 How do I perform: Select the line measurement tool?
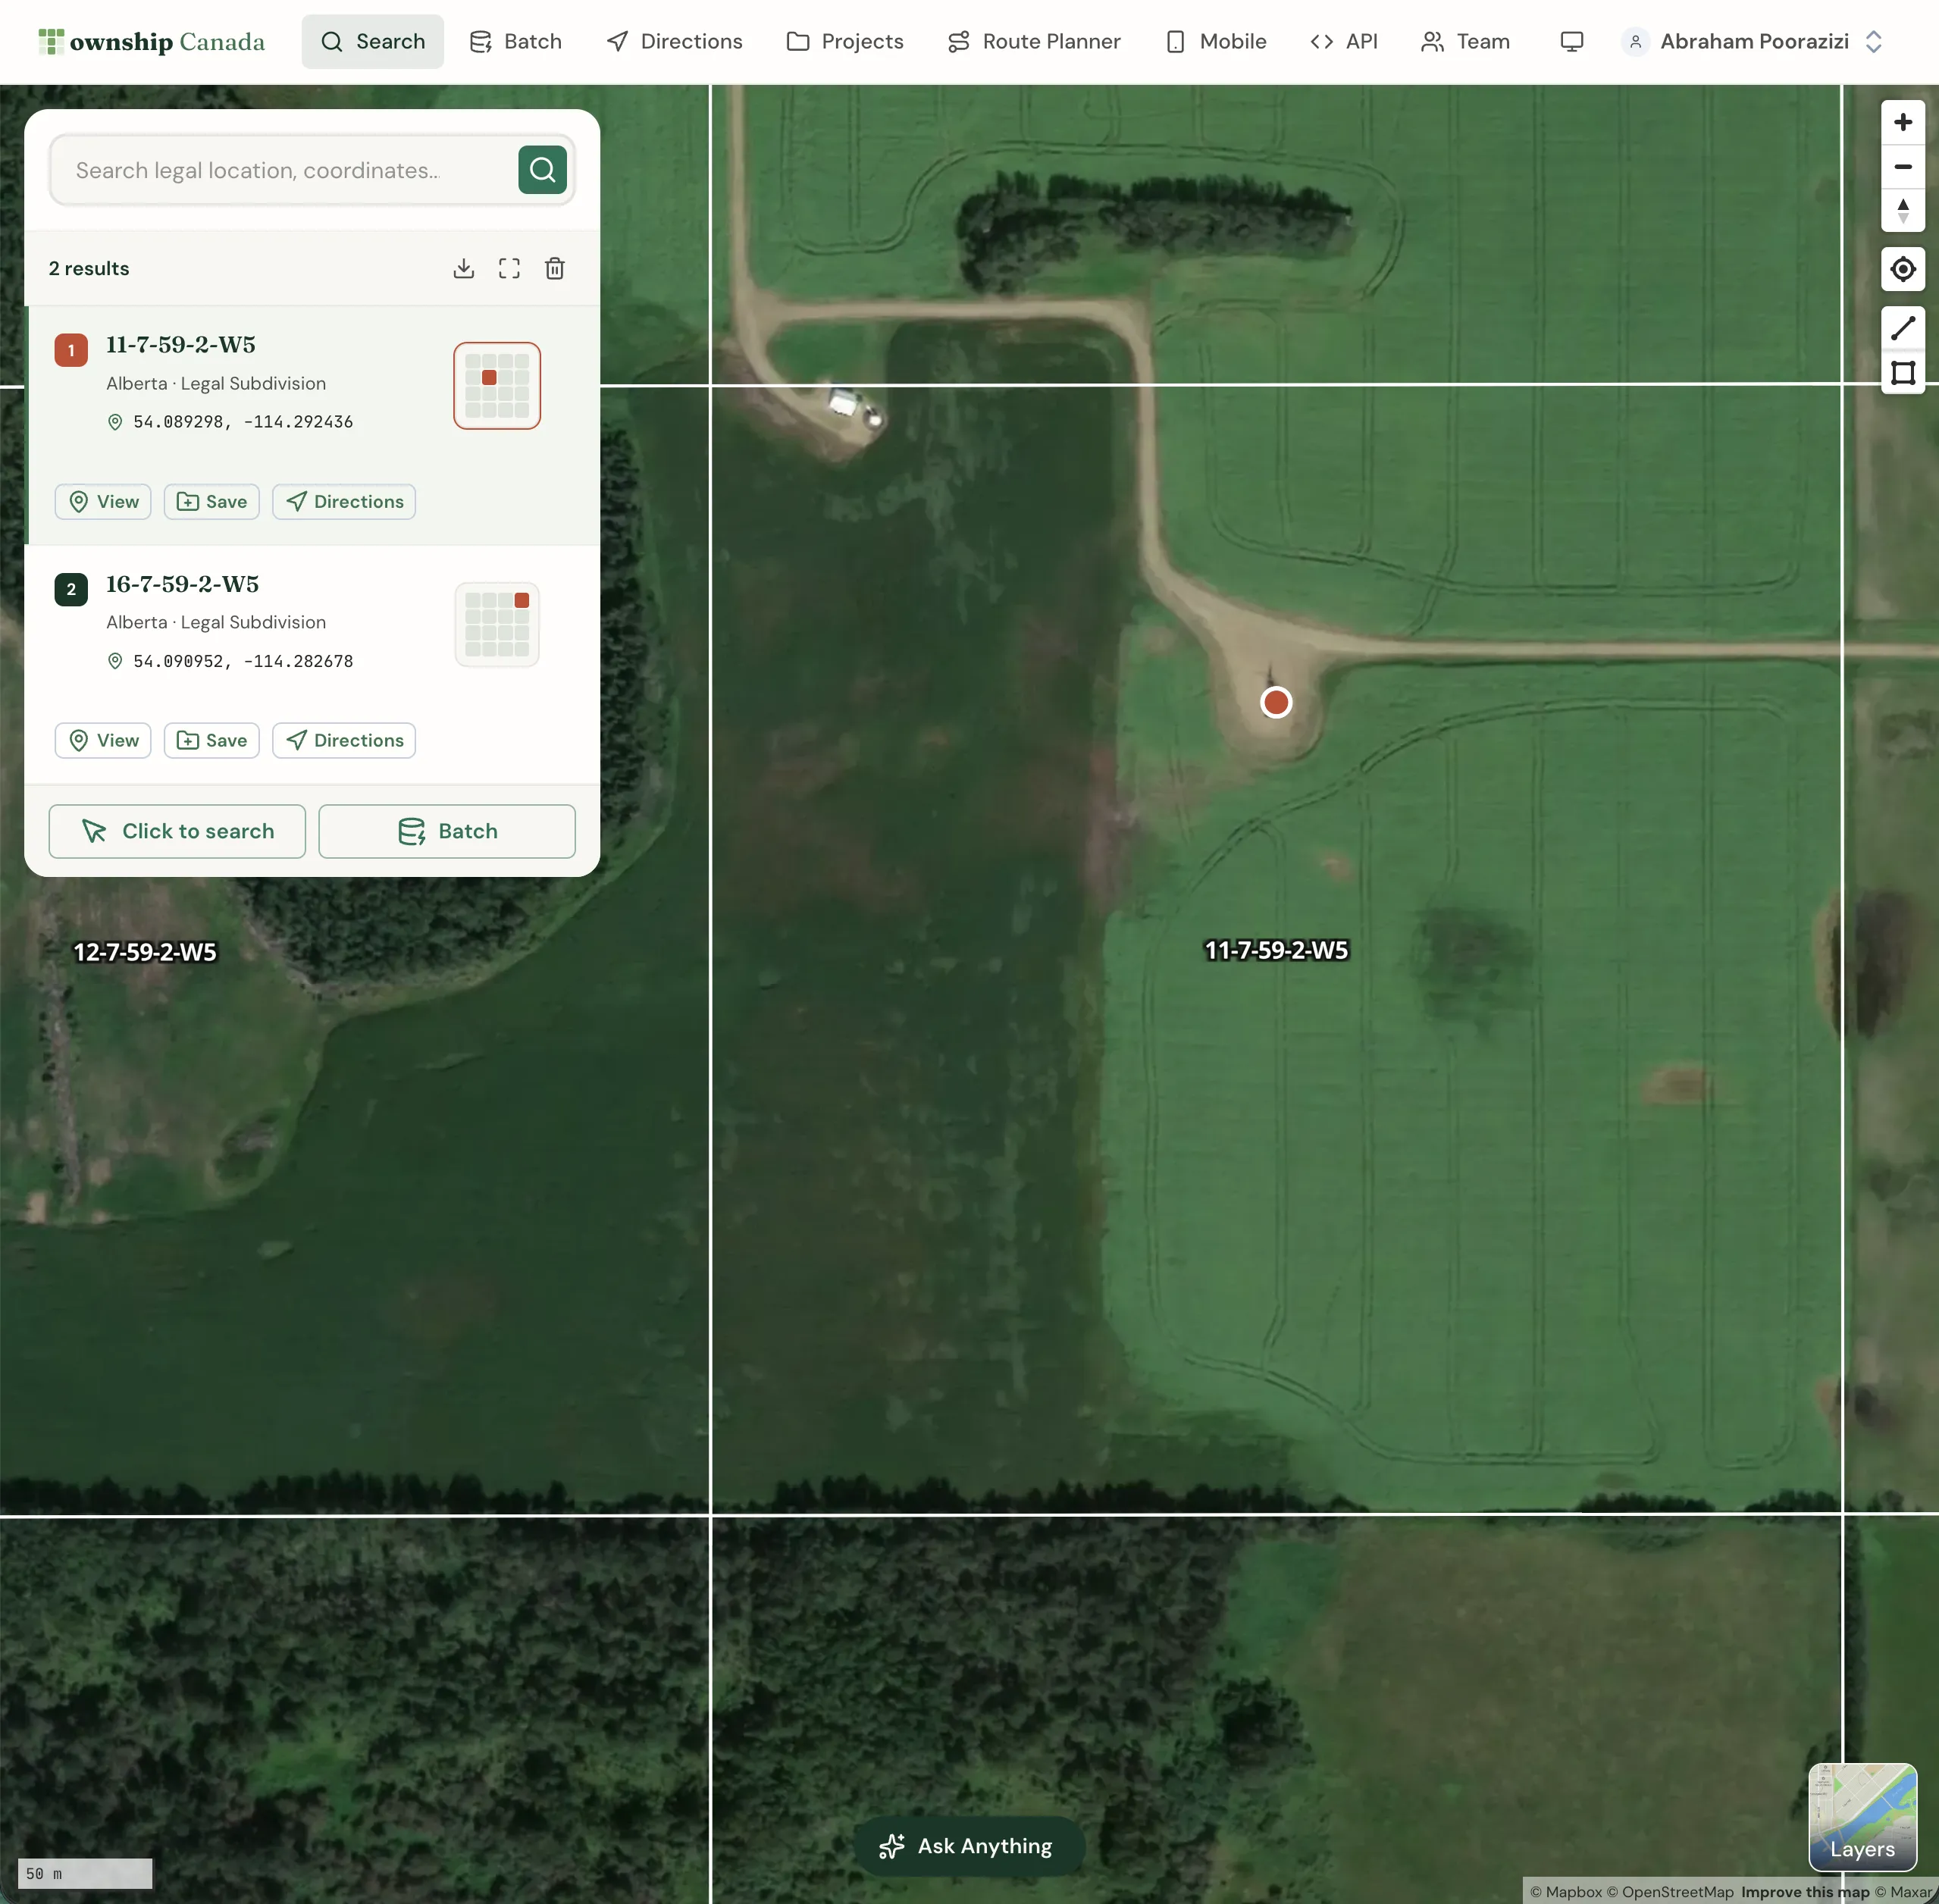click(x=1902, y=328)
